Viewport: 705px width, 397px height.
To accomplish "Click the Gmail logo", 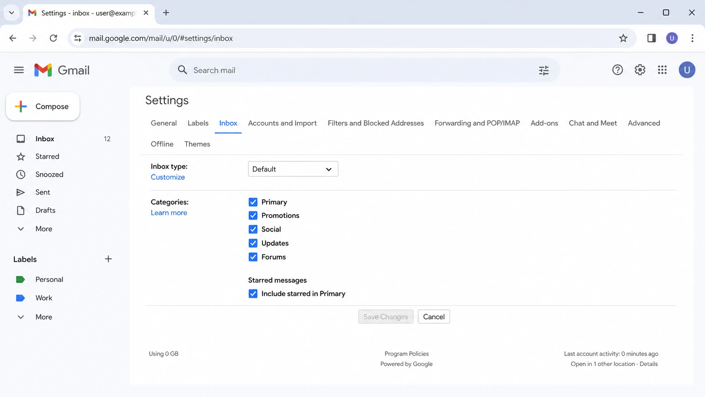I will [x=62, y=70].
